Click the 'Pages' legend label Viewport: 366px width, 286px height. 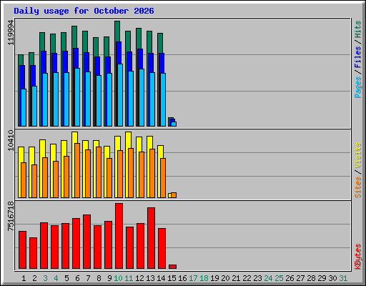[x=358, y=87]
